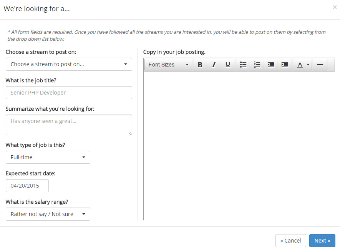Screen dimensions: 340x251
Task: Toggle bold formatting in editor
Action: [200, 65]
